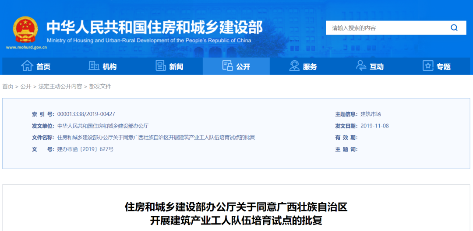Click issue date 2019-11-08
Viewport: 473px width, 231px height.
coord(374,126)
